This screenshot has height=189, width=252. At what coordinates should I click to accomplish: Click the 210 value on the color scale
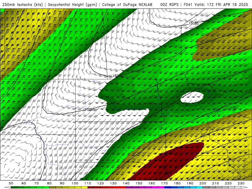(x=216, y=183)
